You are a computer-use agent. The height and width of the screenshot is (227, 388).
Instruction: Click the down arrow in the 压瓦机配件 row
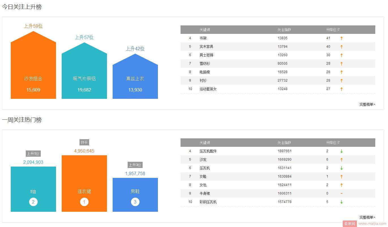342,151
